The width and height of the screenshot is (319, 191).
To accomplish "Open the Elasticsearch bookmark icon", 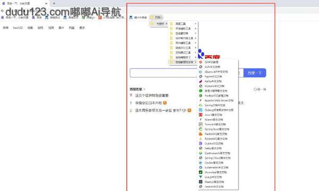I will (200, 153).
